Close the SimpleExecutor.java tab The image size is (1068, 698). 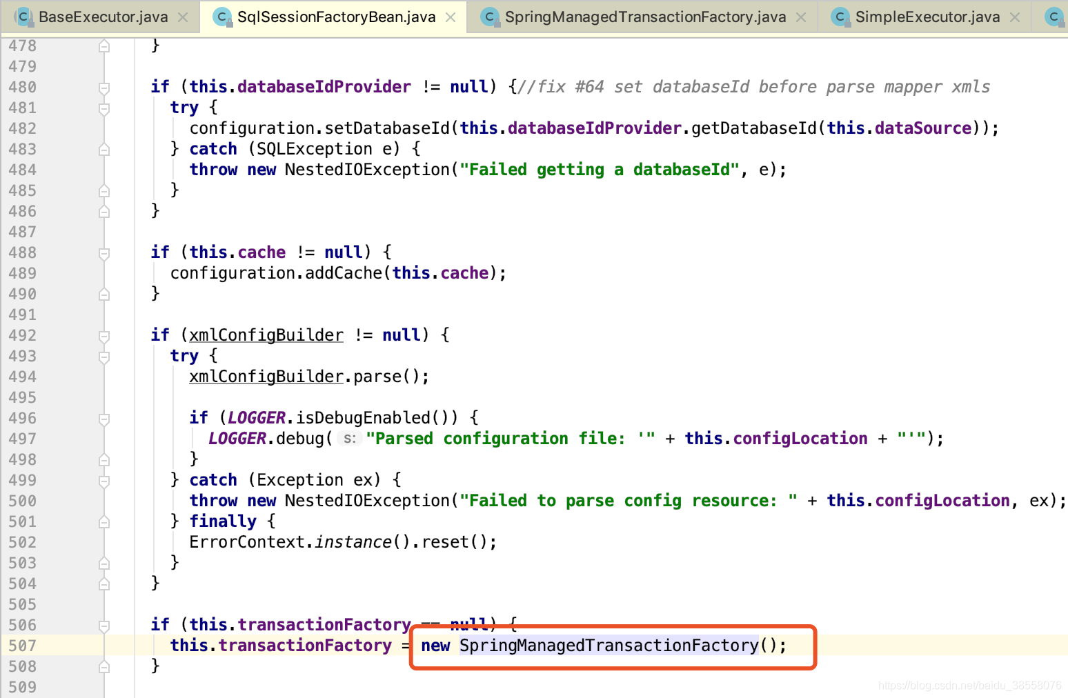click(1015, 17)
